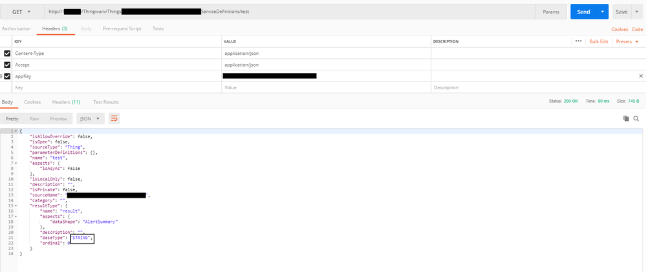Collapse nested aspects at line 17

(16, 216)
